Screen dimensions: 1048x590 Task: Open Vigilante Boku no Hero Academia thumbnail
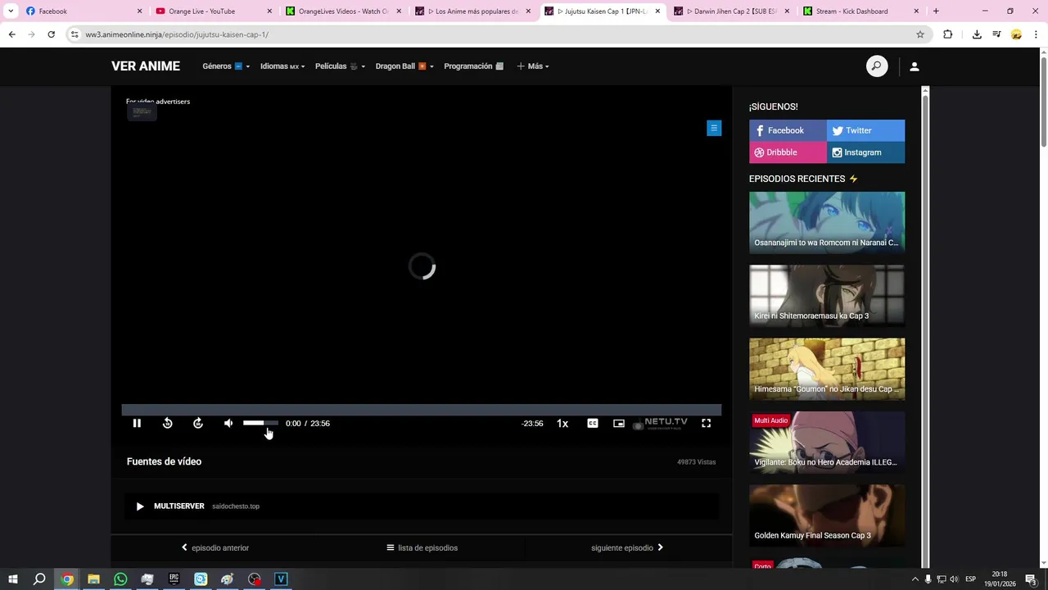pos(827,442)
